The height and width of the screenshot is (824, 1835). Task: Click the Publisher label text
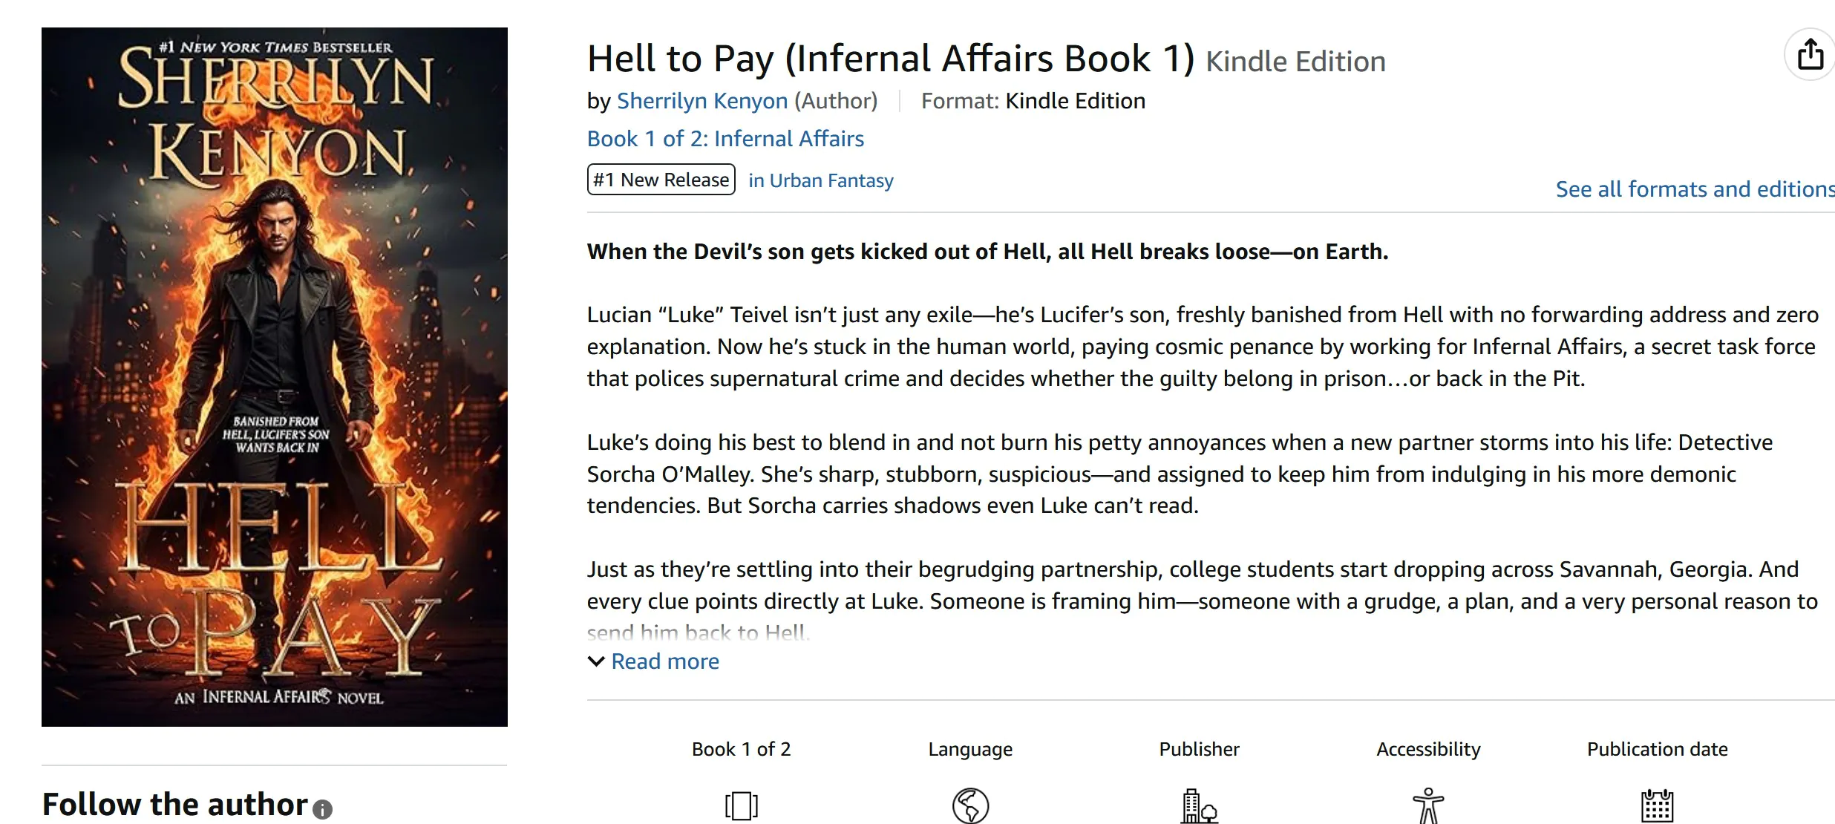tap(1199, 749)
